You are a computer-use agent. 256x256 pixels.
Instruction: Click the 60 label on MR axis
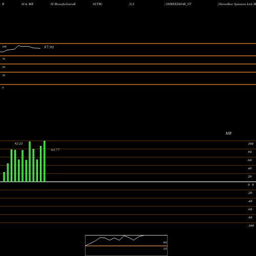(x=250, y=160)
